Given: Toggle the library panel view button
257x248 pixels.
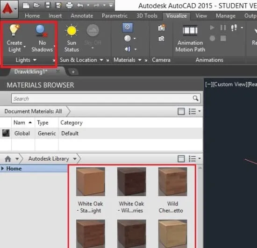Looking at the screenshot, I should (x=181, y=159).
